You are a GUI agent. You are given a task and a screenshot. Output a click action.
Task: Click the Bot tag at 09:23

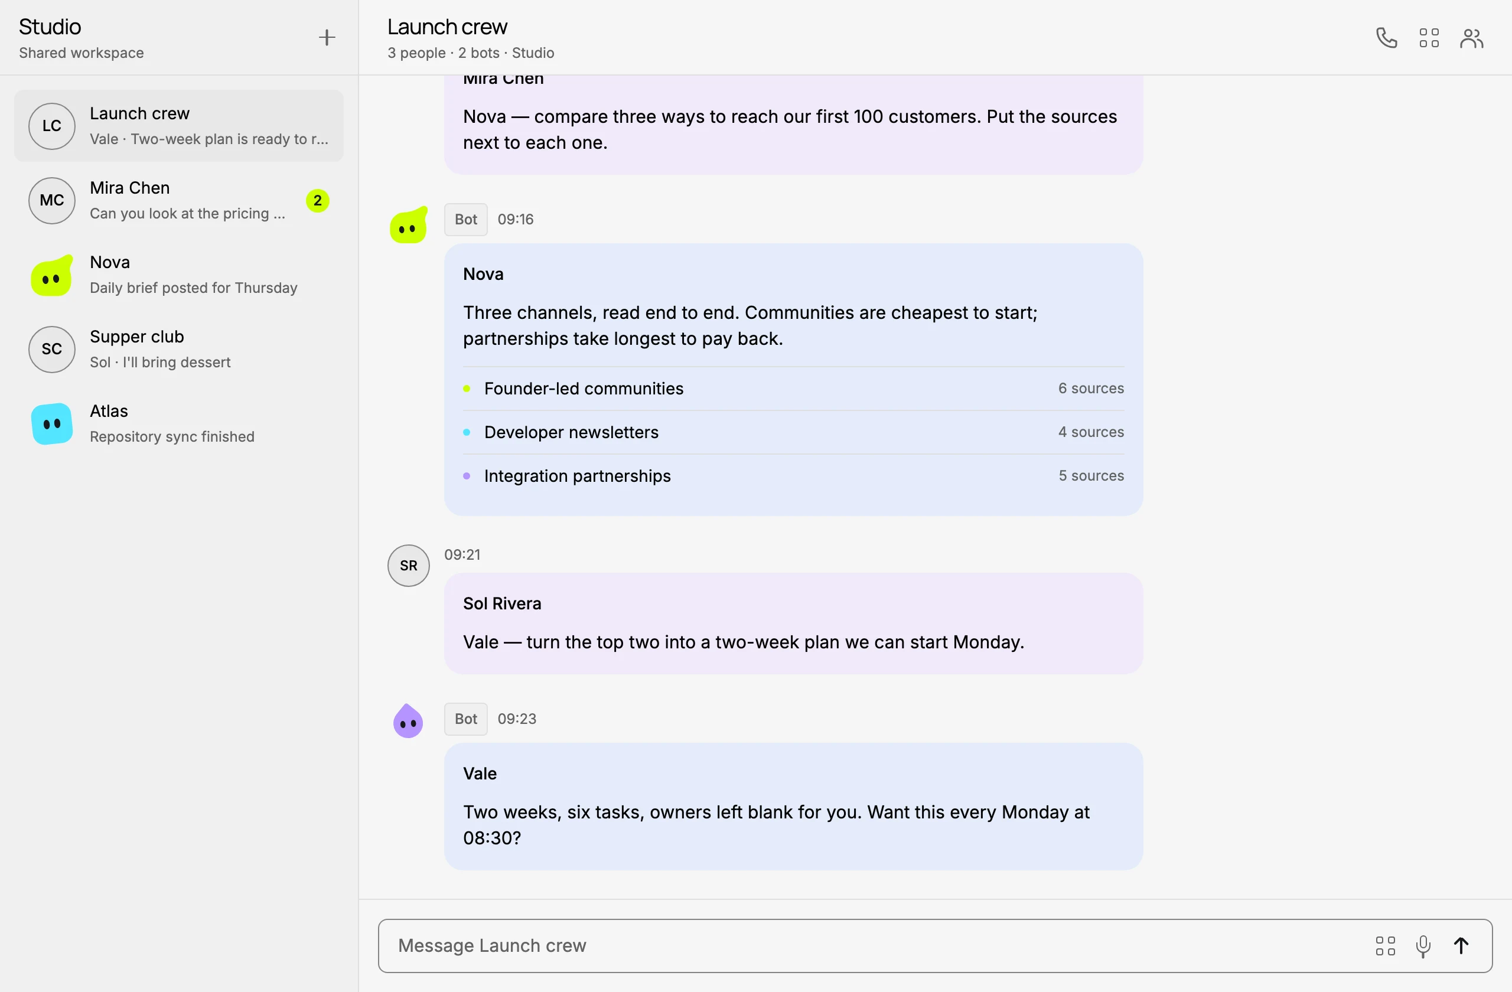(x=465, y=719)
